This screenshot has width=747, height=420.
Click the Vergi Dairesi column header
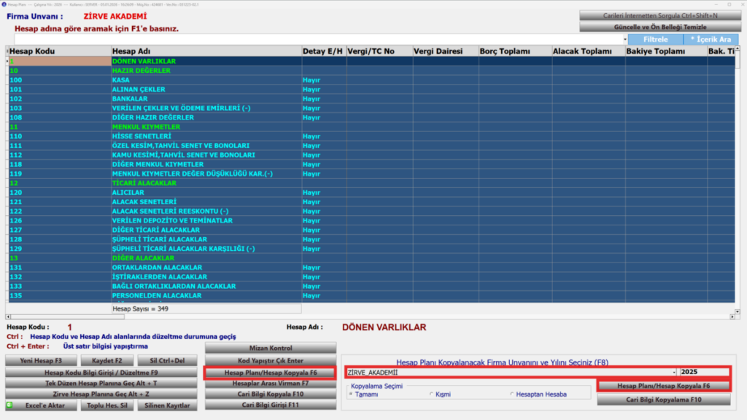446,51
